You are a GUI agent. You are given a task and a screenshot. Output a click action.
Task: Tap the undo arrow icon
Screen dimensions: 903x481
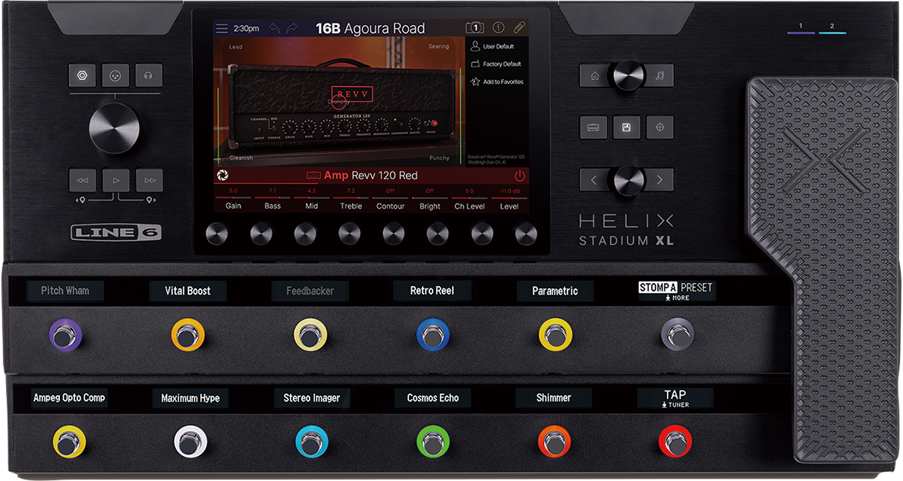pyautogui.click(x=274, y=28)
